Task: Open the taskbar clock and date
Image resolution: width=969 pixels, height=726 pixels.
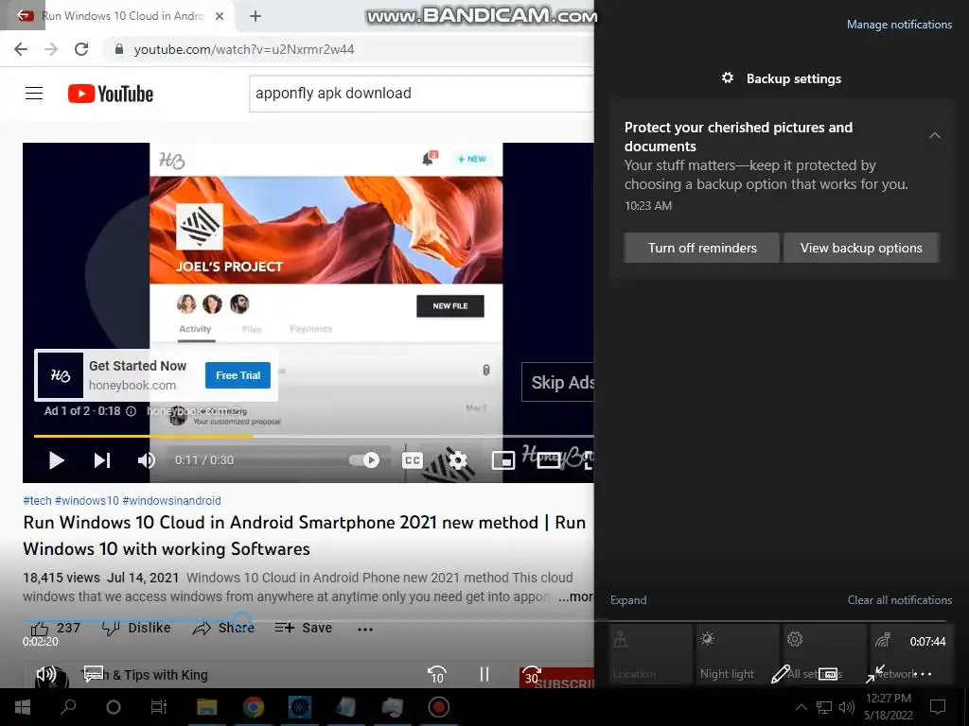Action: click(x=888, y=707)
